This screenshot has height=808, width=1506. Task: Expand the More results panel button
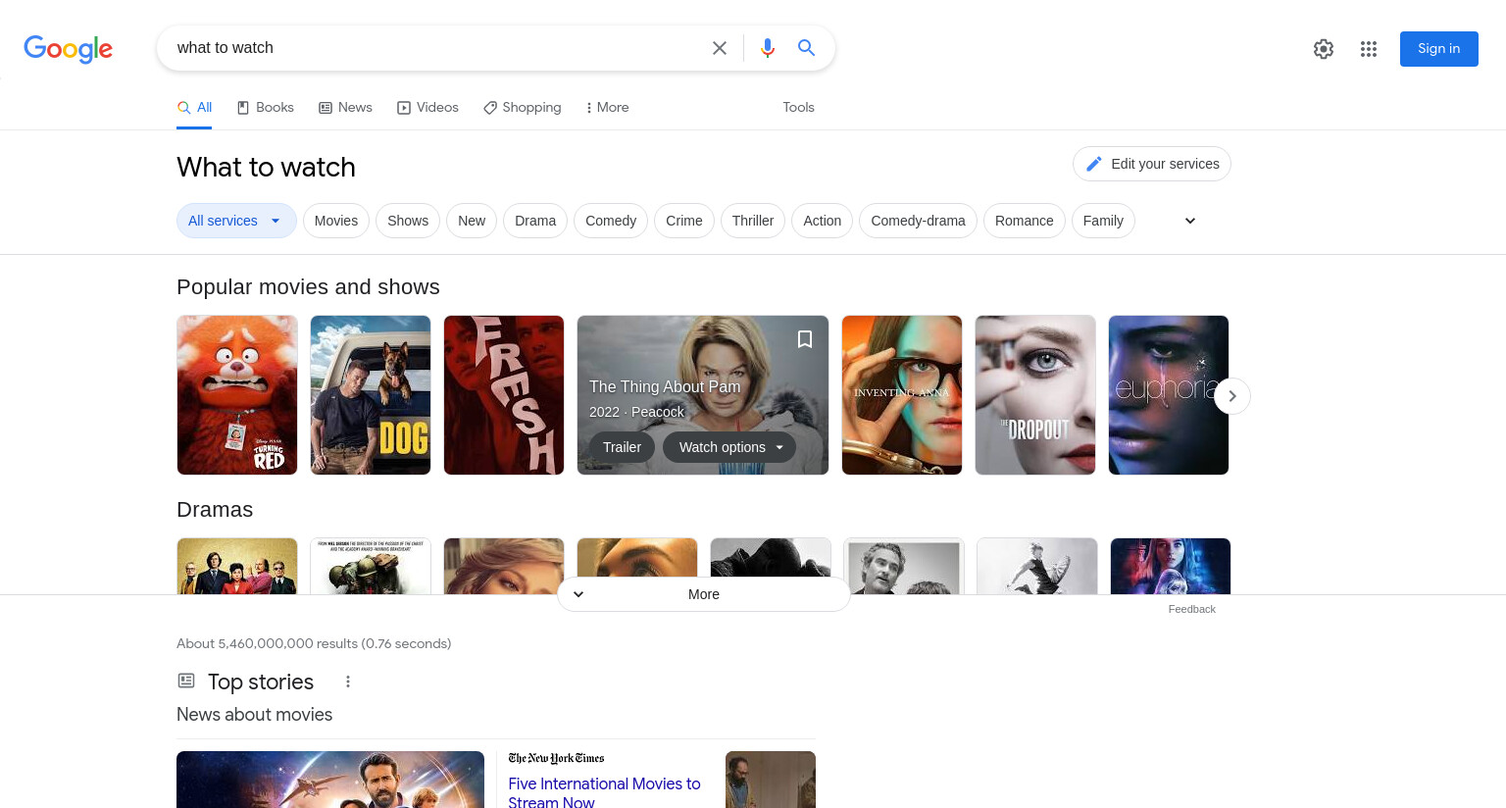703,594
